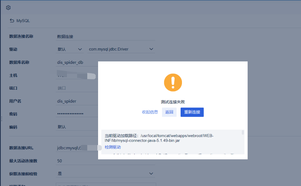This screenshot has width=301, height=186.
Task: Open the 默认 driver type dropdown
Action: coord(70,49)
